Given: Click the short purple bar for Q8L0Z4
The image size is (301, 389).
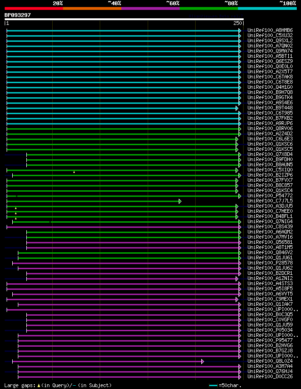Looking at the screenshot, I should (x=108, y=361).
